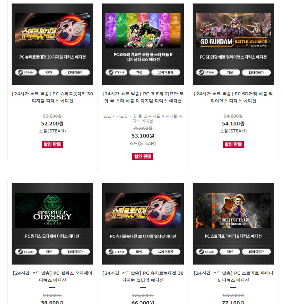Open One Piece Odyssey banner image
This screenshot has width=284, height=304.
(x=52, y=210)
